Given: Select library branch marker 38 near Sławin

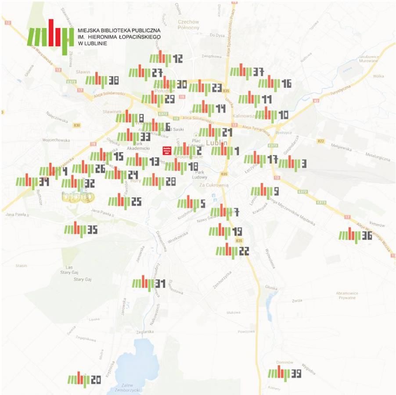Looking at the screenshot, I should [x=102, y=80].
